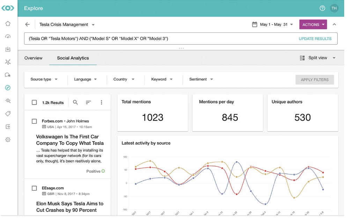This screenshot has width=347, height=221.
Task: Click Forbes.com source name
Action: pos(52,121)
